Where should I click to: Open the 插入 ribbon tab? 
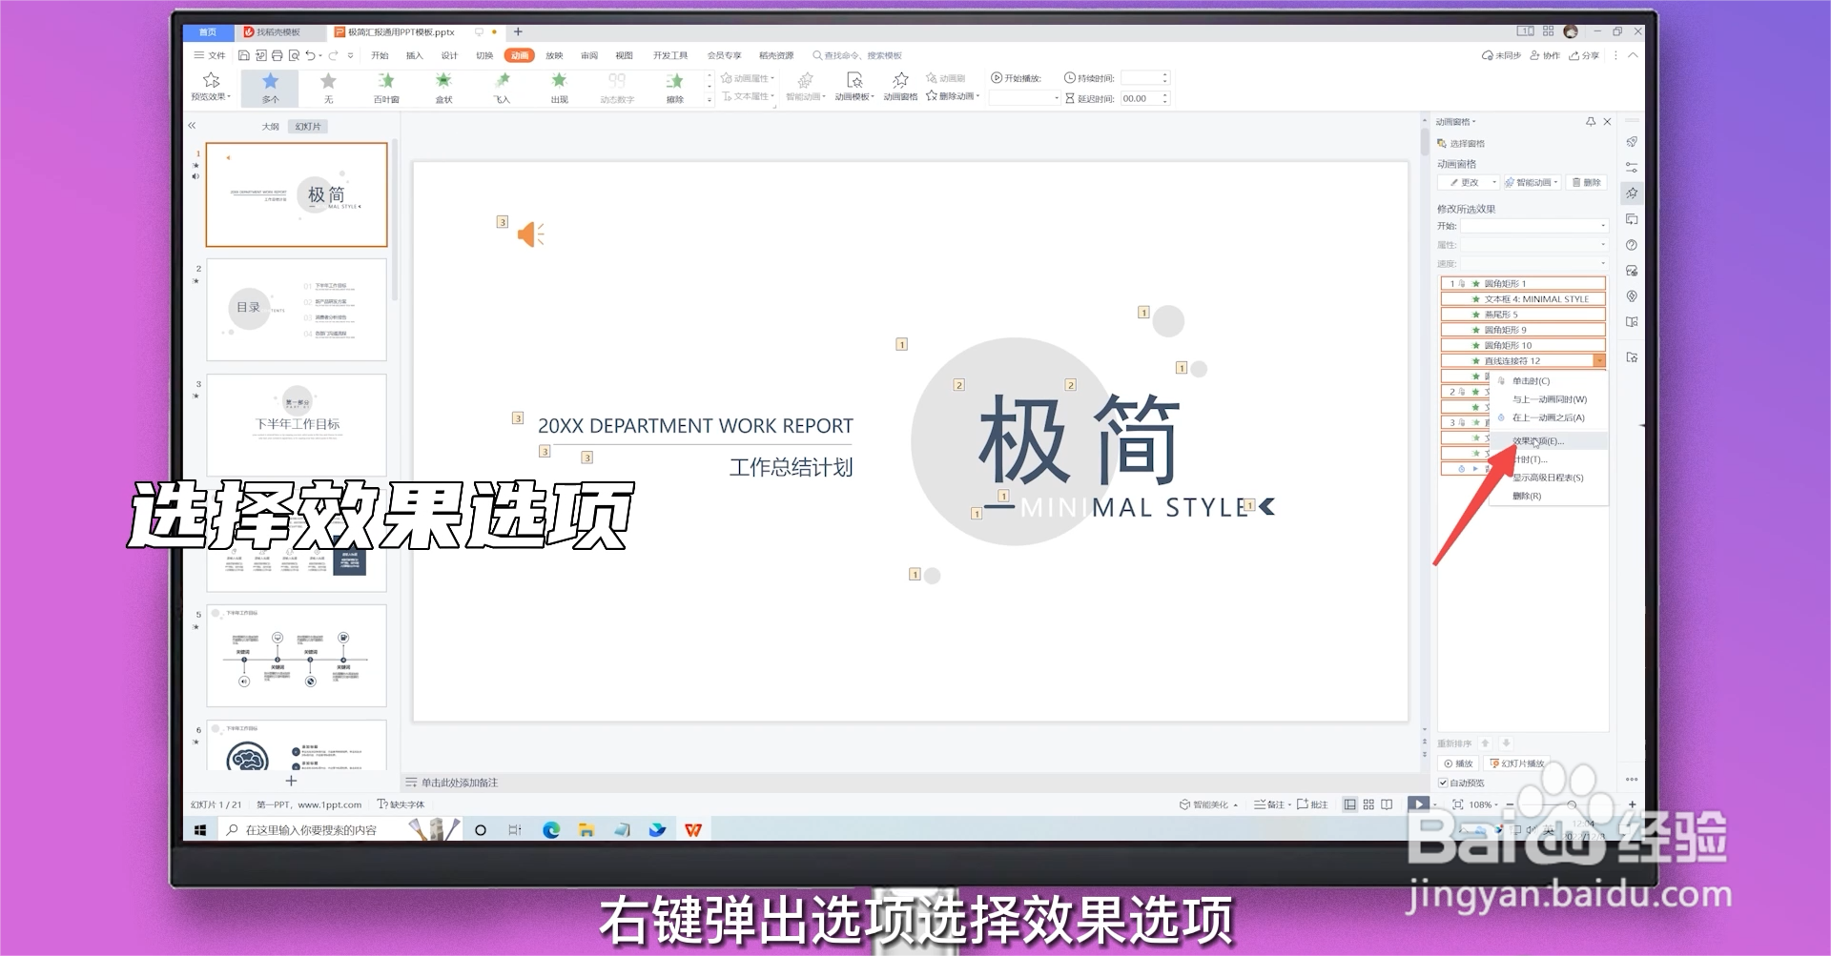pos(414,55)
